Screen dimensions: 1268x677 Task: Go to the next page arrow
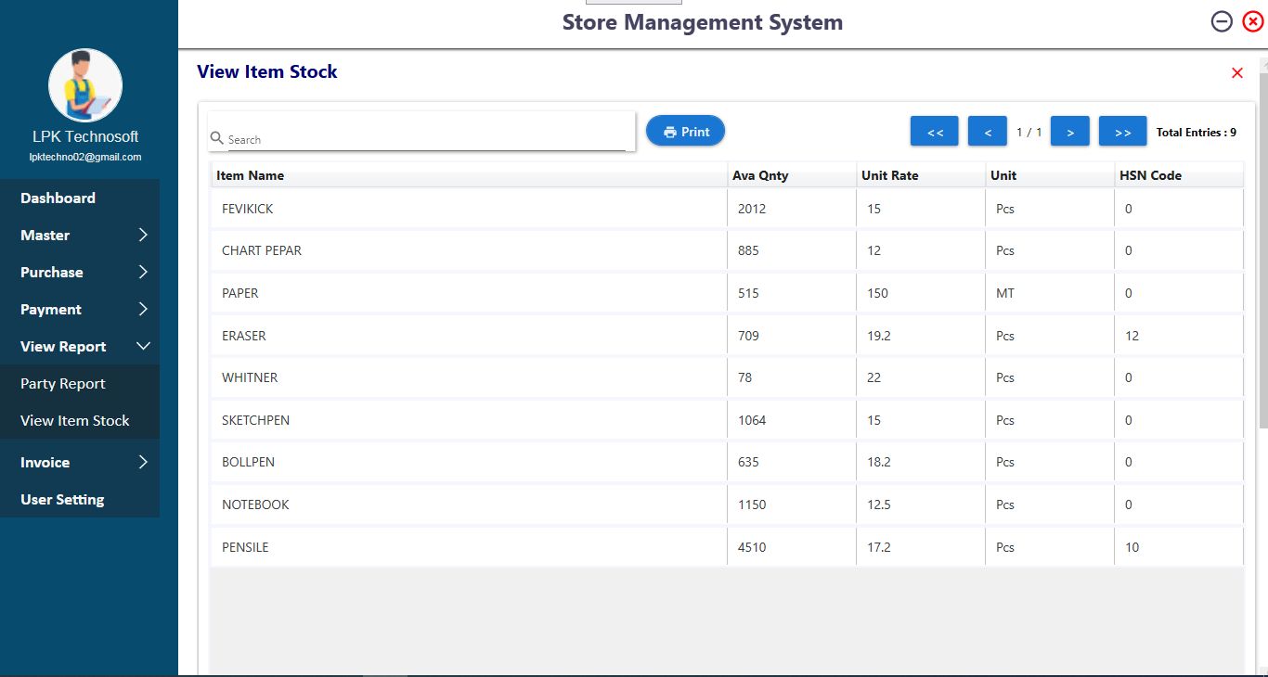[x=1070, y=132]
